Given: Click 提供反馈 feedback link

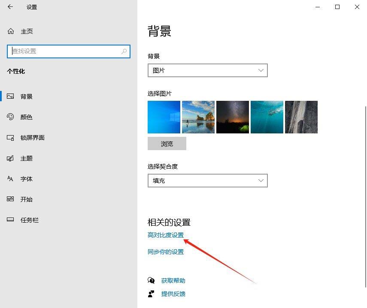Looking at the screenshot, I should pos(173,294).
